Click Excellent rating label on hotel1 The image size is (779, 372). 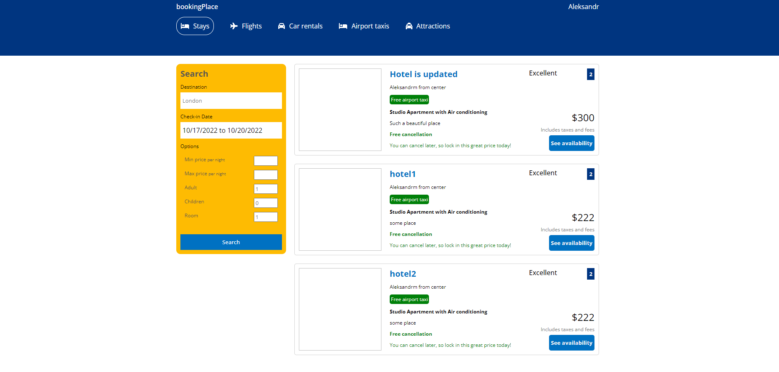(543, 173)
